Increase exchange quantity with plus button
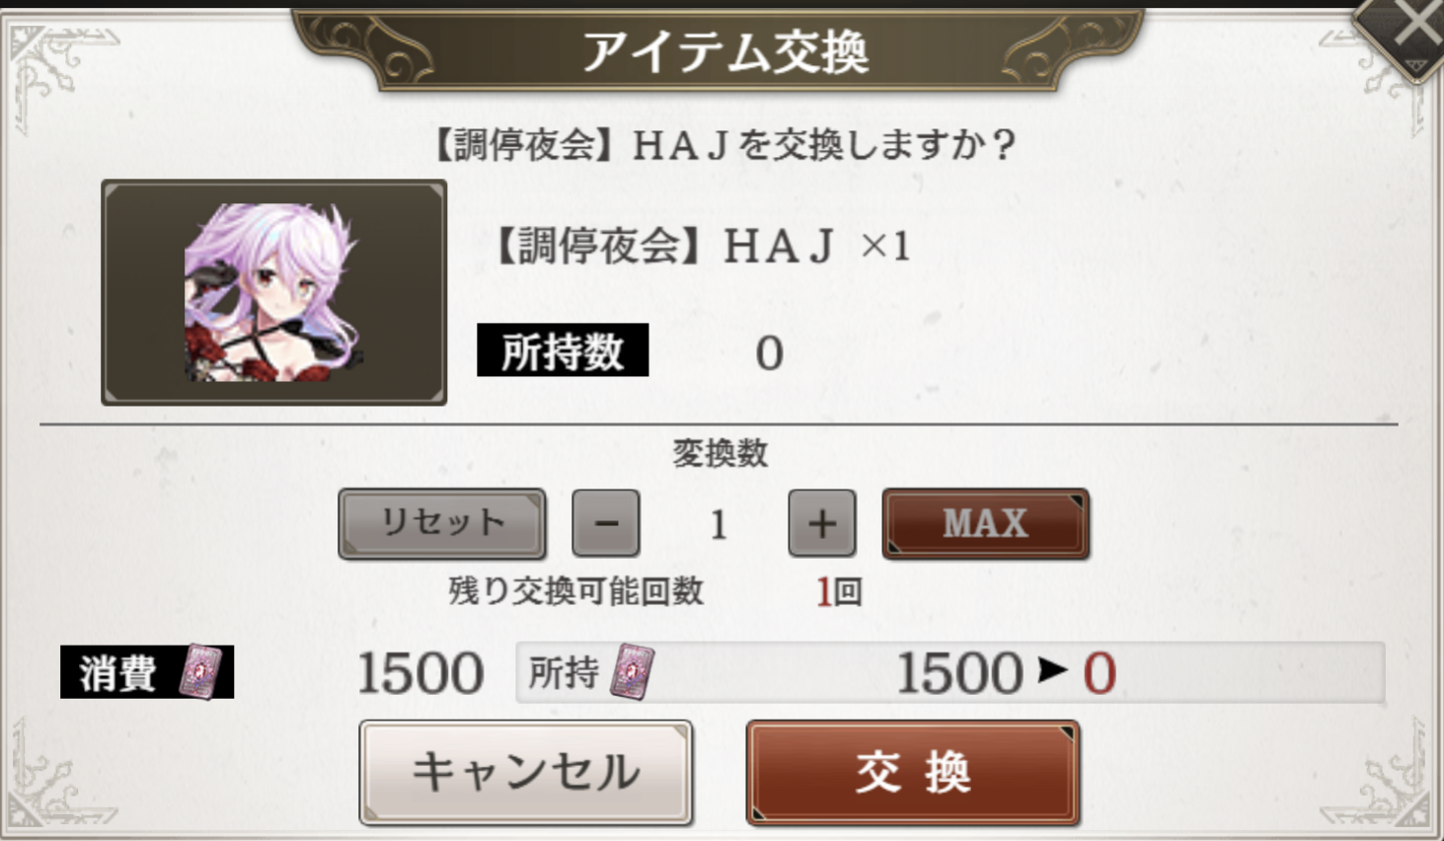The height and width of the screenshot is (841, 1444). click(x=821, y=523)
